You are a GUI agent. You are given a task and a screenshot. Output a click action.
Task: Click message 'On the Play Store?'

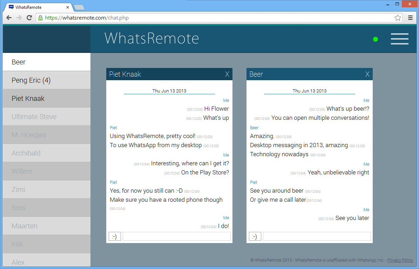pos(205,172)
